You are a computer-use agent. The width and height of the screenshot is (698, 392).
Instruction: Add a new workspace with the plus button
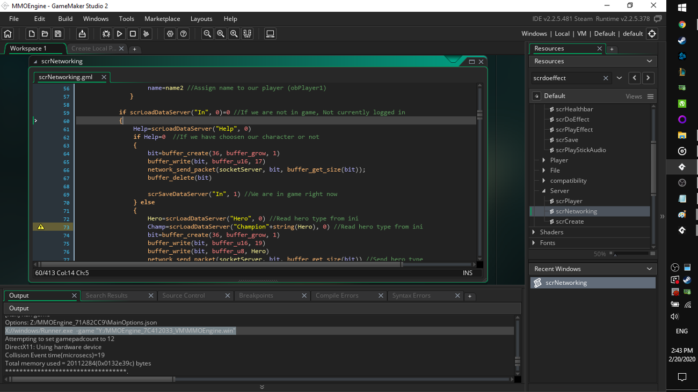click(x=134, y=48)
